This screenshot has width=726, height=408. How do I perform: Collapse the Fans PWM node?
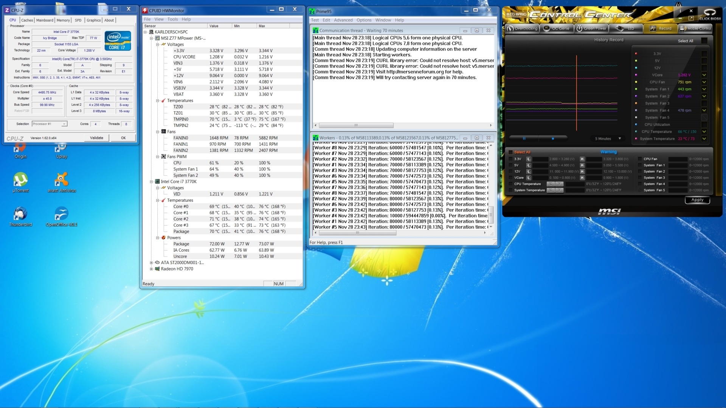point(158,157)
